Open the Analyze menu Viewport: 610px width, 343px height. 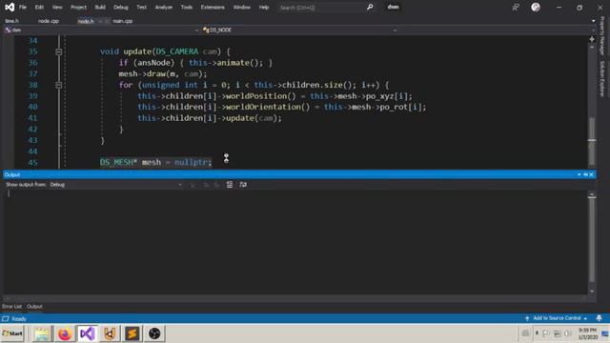[163, 7]
